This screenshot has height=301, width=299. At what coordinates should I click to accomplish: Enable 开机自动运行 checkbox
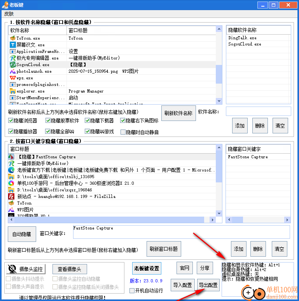tap(132, 290)
